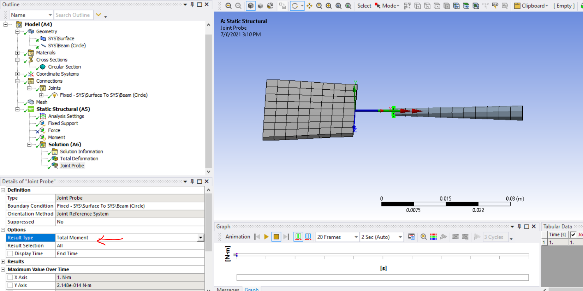
Task: Uncheck the Tabular Data column checkbox
Action: click(x=573, y=234)
